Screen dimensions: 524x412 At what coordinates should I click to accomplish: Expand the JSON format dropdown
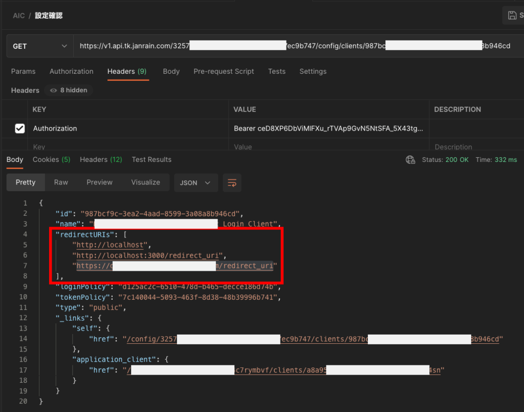click(x=195, y=183)
